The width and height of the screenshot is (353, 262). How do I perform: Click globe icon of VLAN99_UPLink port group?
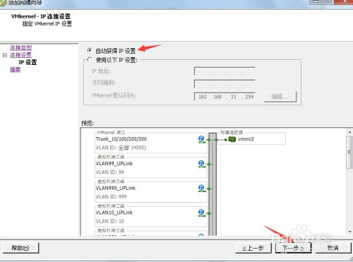pos(201,164)
